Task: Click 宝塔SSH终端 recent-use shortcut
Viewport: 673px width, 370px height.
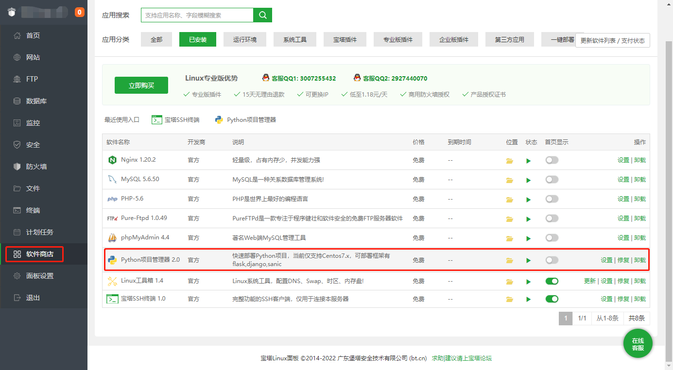Action: 175,119
